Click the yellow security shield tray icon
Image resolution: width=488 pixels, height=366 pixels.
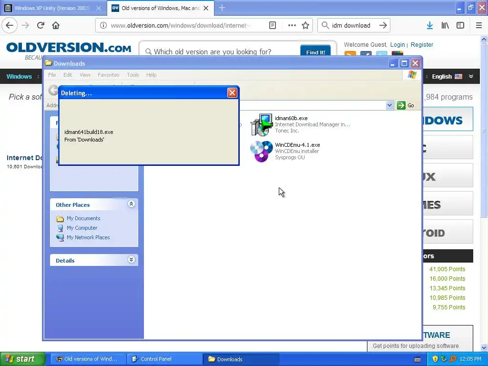(x=435, y=359)
